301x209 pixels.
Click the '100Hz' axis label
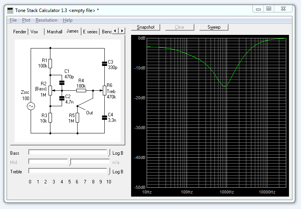click(187, 192)
